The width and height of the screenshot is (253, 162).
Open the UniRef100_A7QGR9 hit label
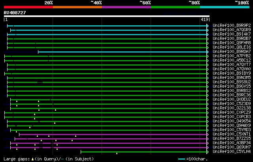[226, 30]
